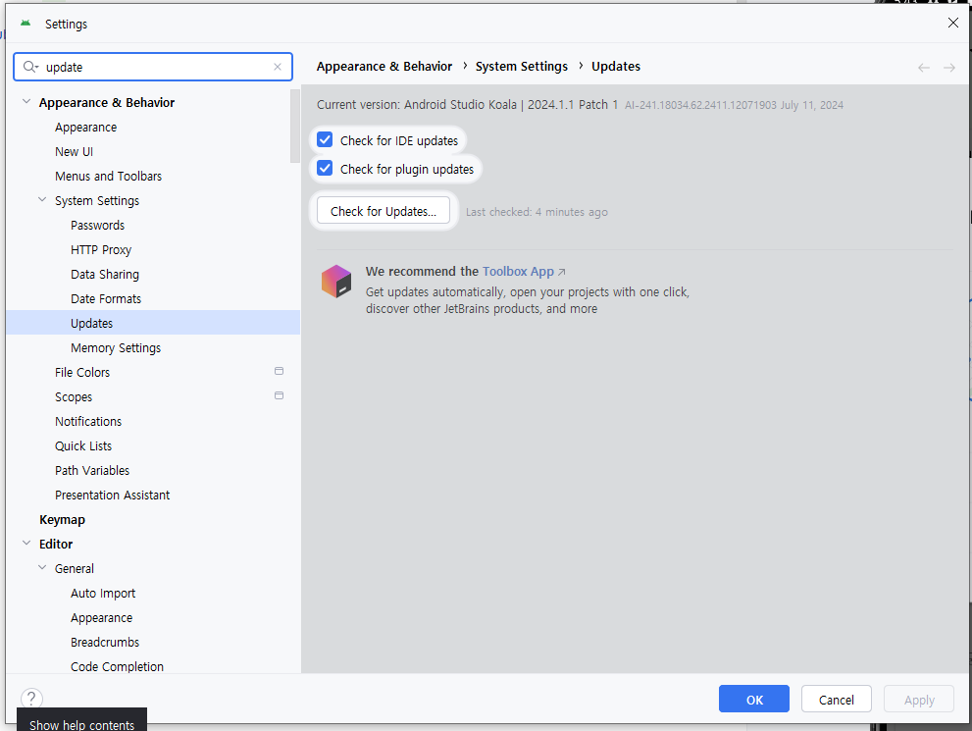Click the Check for Updates... button

click(384, 211)
